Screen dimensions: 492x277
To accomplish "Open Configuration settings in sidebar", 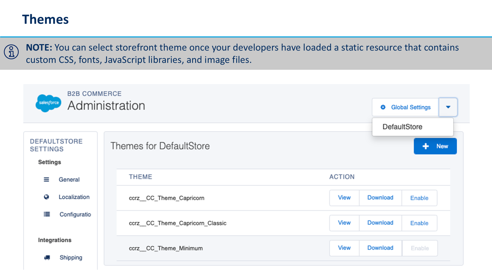I will [75, 214].
